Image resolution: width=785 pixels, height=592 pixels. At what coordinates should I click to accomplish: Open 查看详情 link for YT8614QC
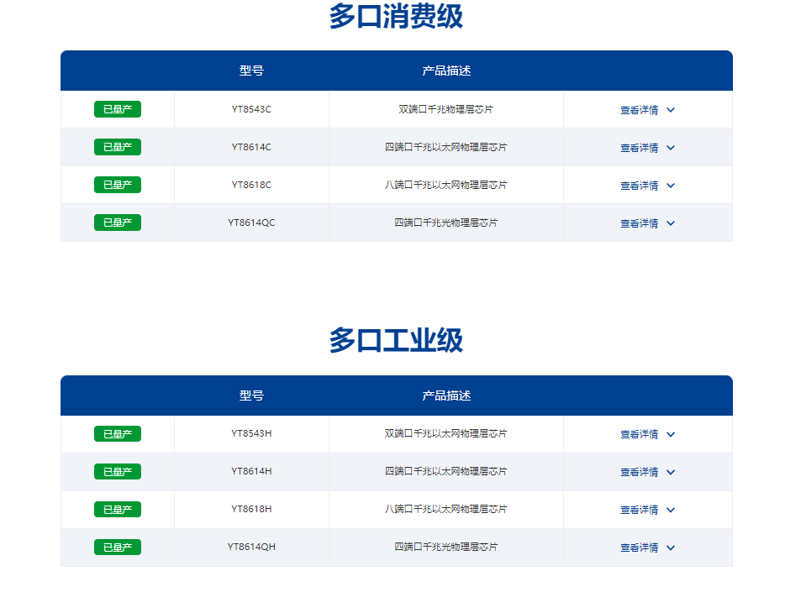tap(640, 223)
